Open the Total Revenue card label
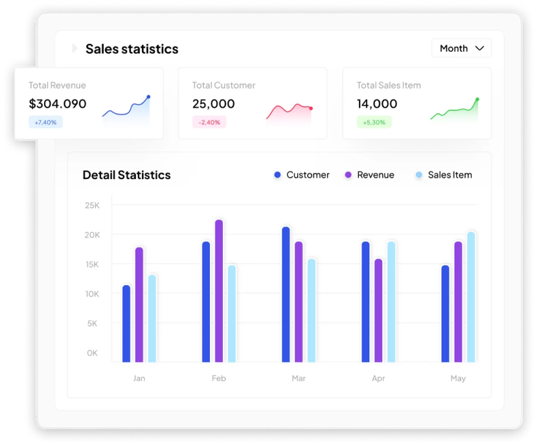This screenshot has width=537, height=446. point(57,85)
